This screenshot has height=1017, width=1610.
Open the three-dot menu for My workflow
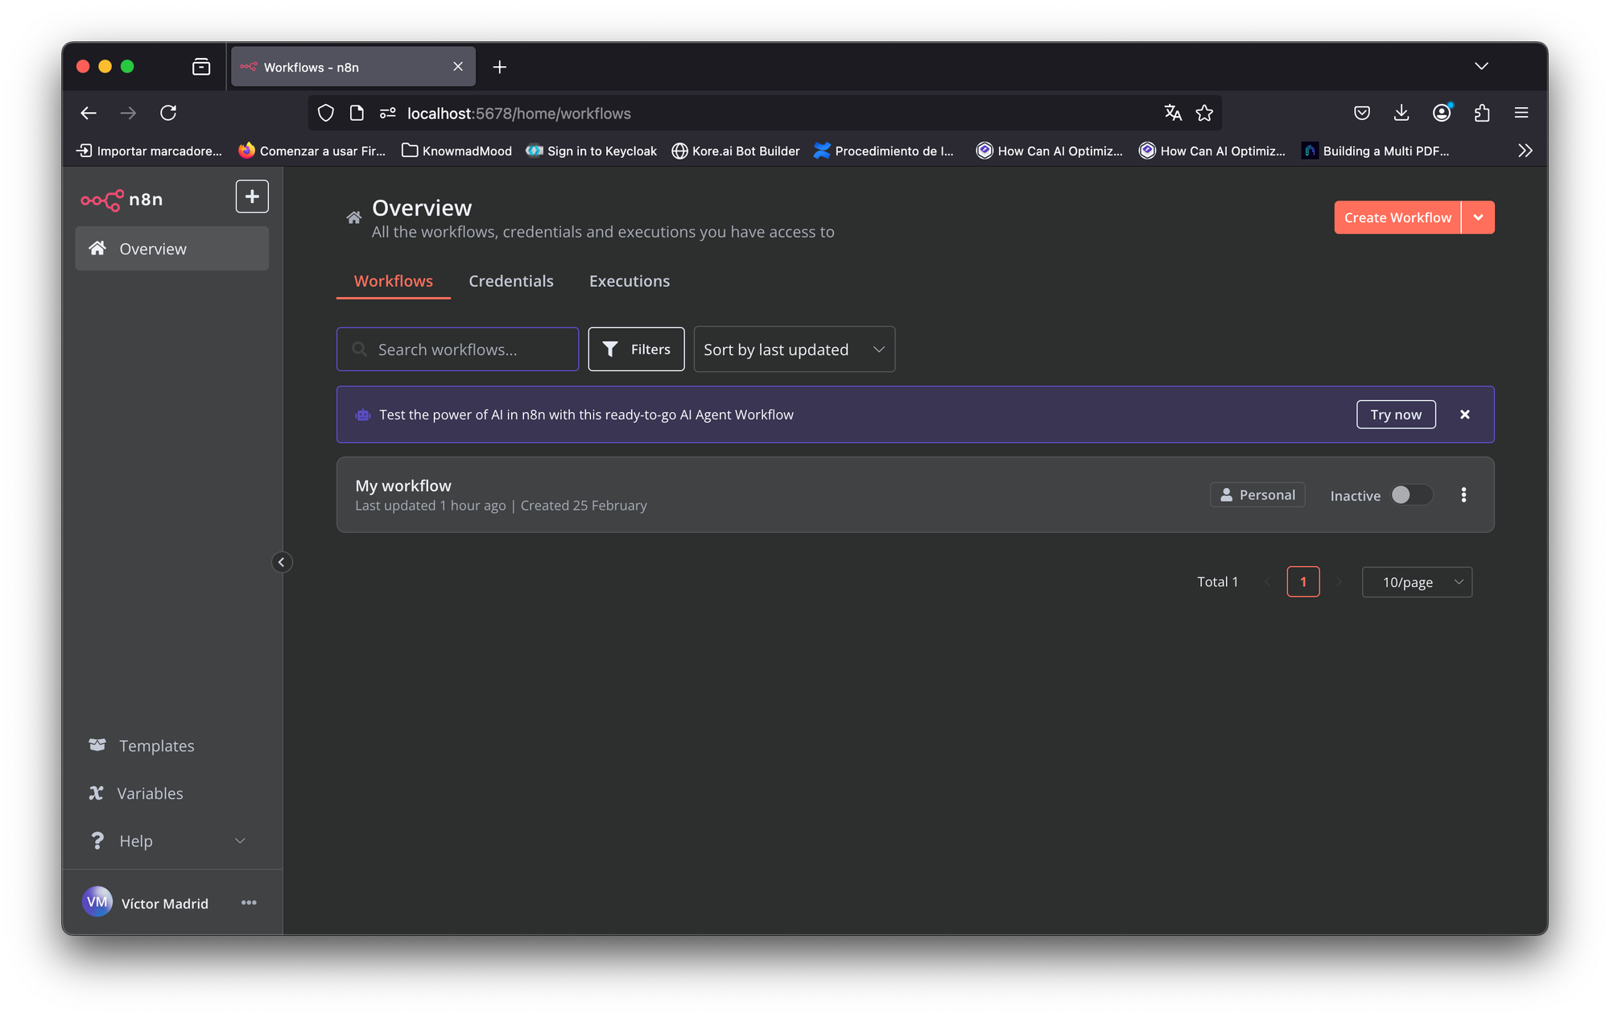coord(1463,495)
